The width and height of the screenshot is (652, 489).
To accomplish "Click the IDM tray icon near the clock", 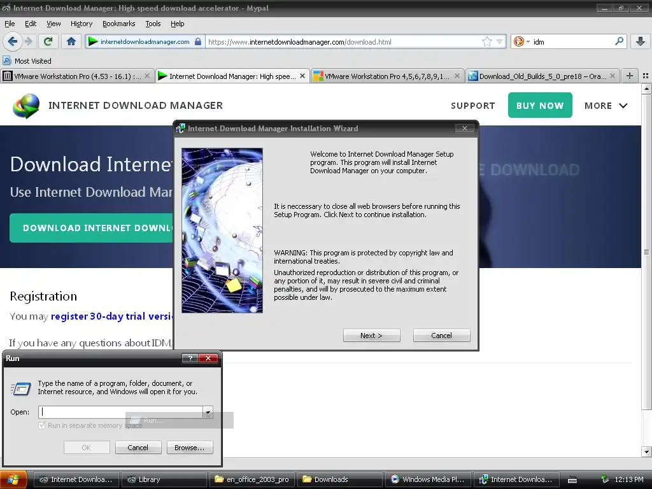I will tap(605, 479).
